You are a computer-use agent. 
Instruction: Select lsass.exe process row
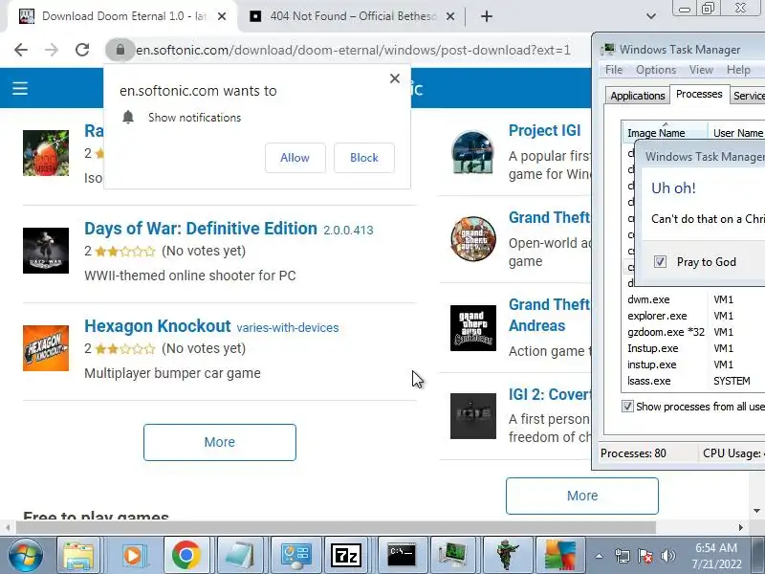point(693,381)
